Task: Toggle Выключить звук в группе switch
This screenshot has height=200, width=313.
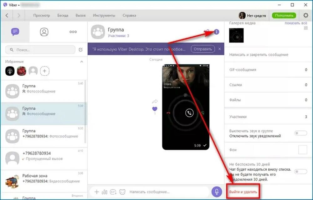Action: [300, 133]
